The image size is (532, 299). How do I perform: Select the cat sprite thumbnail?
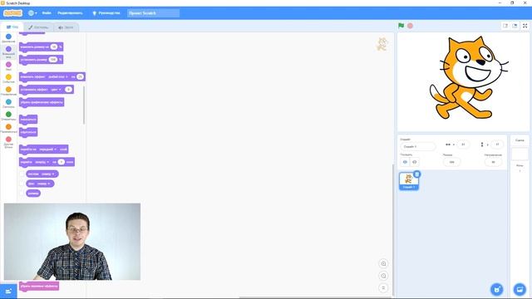point(408,181)
